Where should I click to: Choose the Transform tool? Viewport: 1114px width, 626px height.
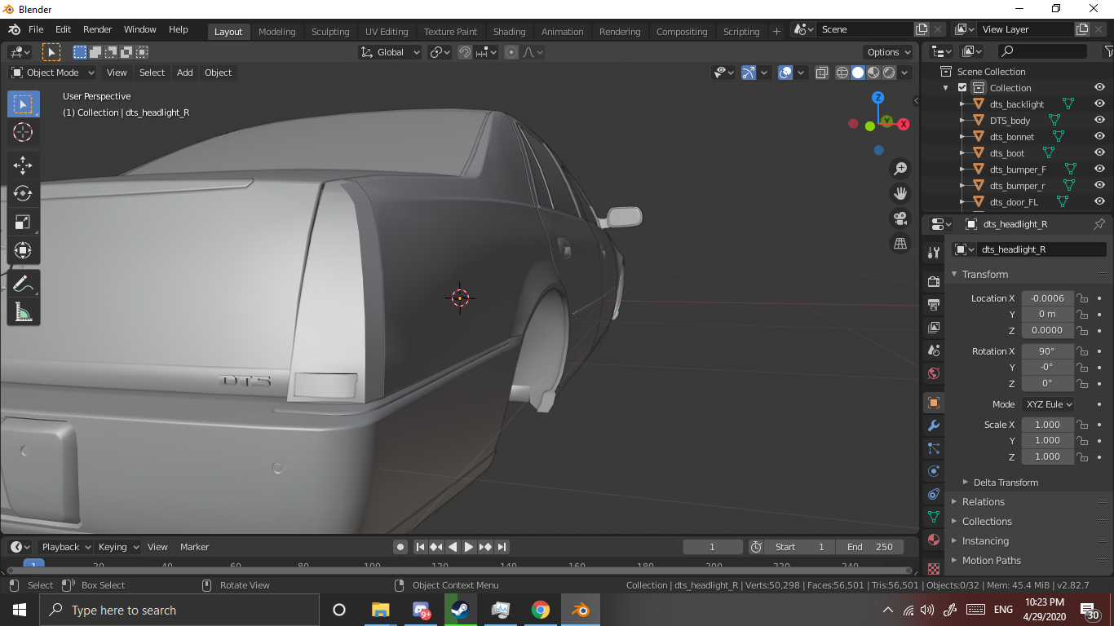click(23, 251)
